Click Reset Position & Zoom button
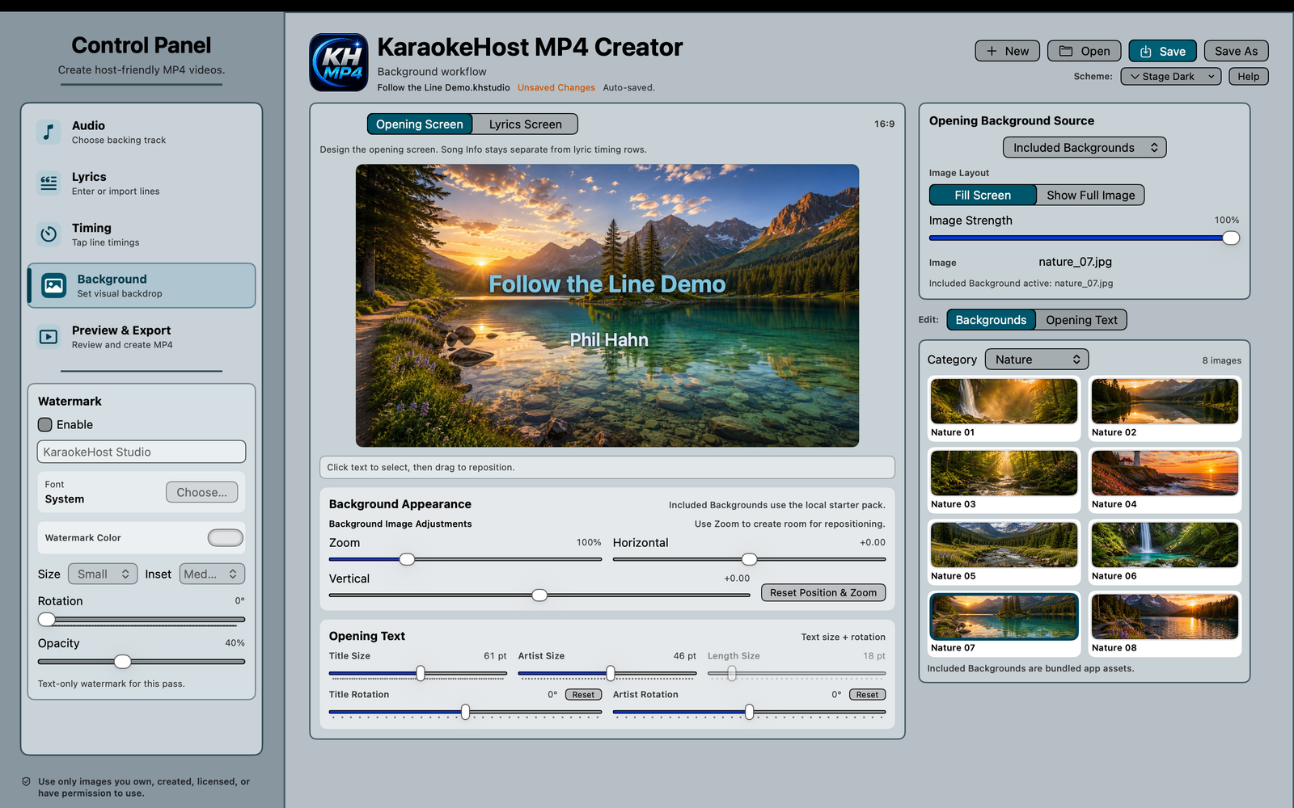 pyautogui.click(x=823, y=592)
